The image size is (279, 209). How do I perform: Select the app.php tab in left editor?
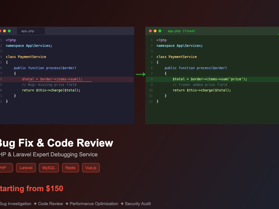pos(31,31)
